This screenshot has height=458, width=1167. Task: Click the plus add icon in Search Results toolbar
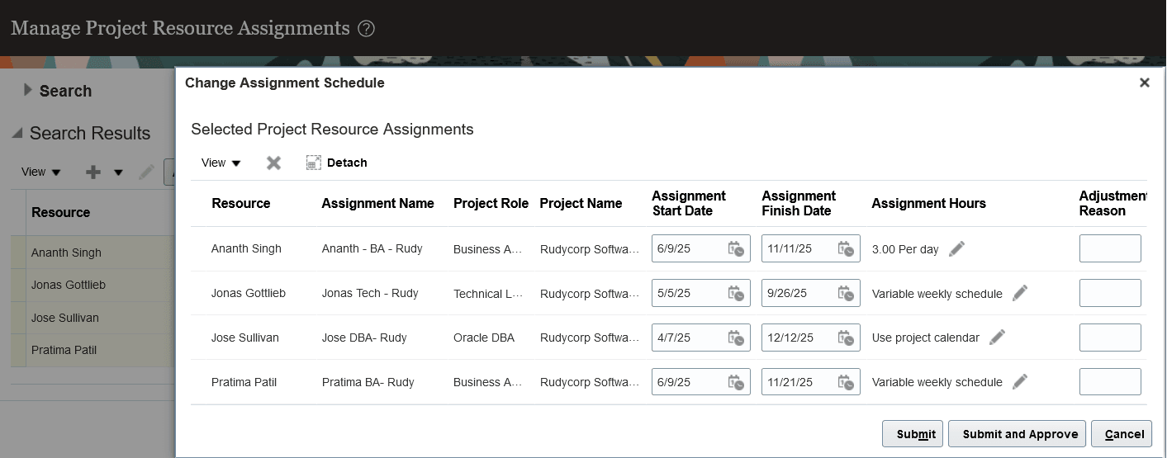pyautogui.click(x=93, y=172)
